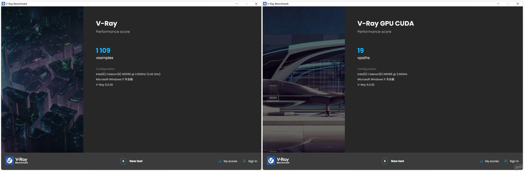Select New test label in the vsamples window
The width and height of the screenshot is (524, 171).
(x=136, y=161)
